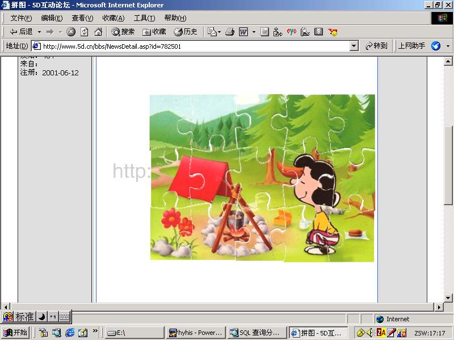Click the Stop loading icon

pyautogui.click(x=71, y=32)
